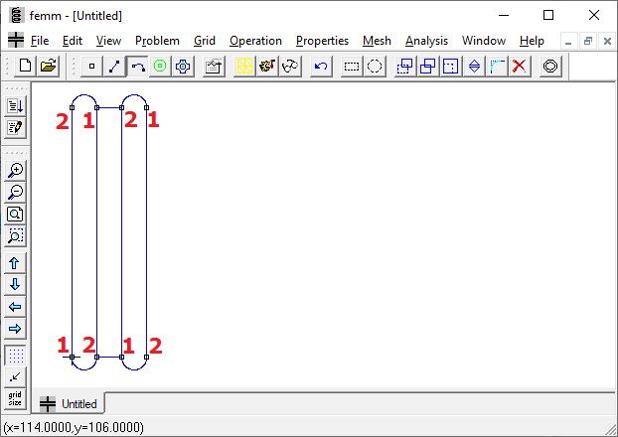The image size is (618, 437).
Task: Toggle the arc segment operation mode
Action: (x=137, y=67)
